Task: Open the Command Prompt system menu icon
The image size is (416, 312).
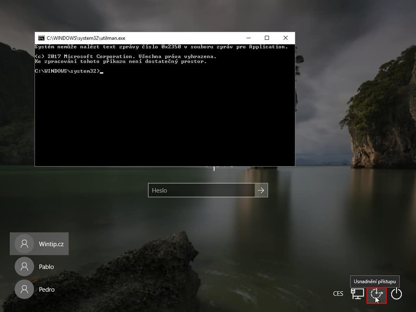Action: coord(41,38)
